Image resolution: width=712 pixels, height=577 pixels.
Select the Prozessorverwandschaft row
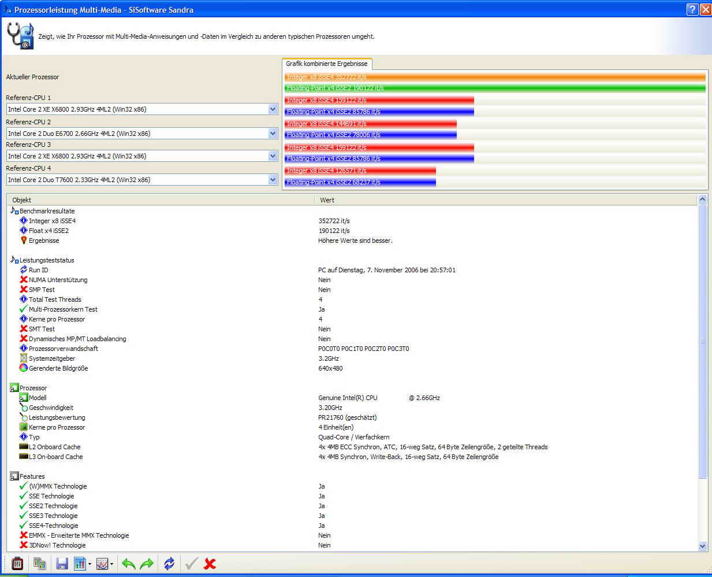click(352, 349)
